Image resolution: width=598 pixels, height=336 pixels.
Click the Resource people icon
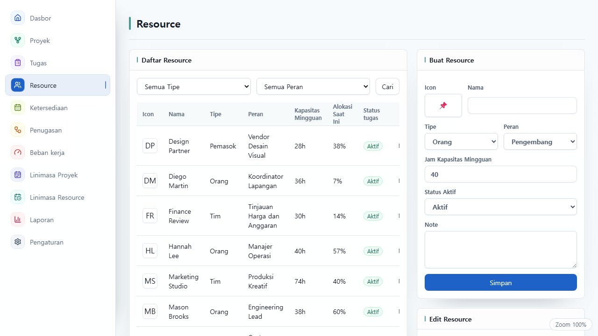(x=18, y=85)
